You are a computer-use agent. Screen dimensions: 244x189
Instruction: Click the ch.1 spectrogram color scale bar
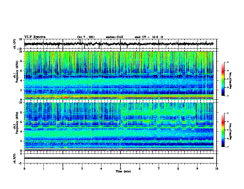point(223,79)
